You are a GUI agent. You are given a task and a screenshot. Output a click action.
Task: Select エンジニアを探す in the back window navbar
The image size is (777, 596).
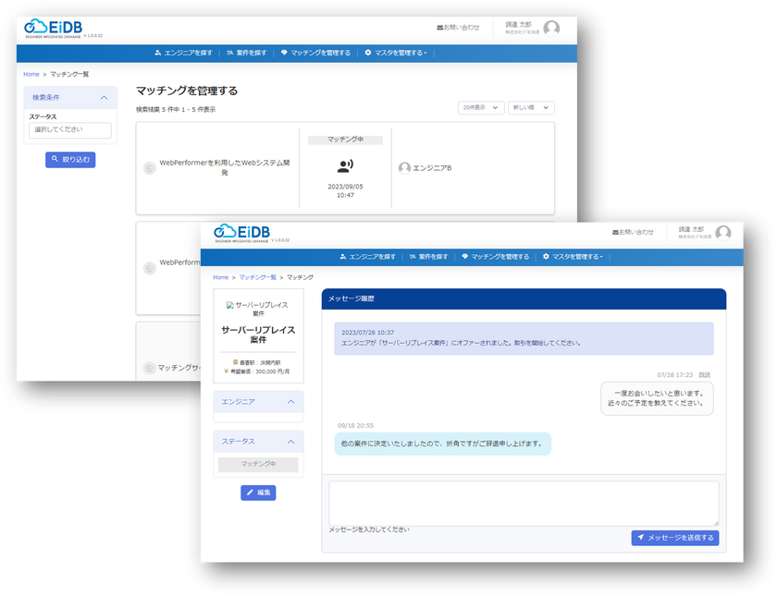[183, 53]
